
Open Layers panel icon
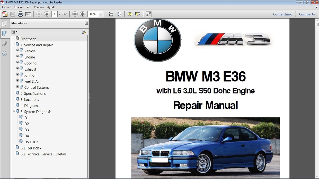click(x=4, y=53)
